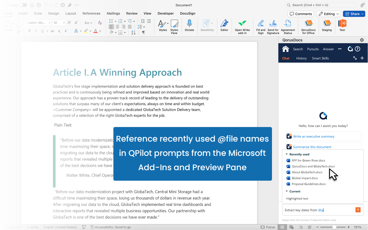Start Dictate microphone
The height and width of the screenshot is (230, 368).
click(189, 26)
